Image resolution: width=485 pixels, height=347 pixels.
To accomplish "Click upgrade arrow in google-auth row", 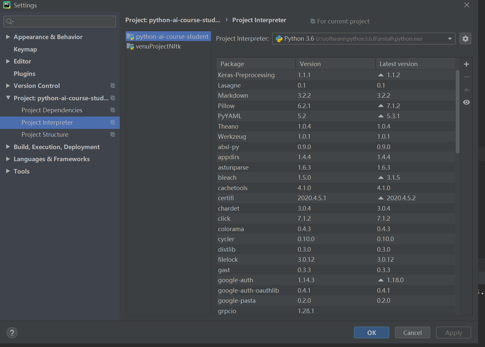I will point(381,280).
